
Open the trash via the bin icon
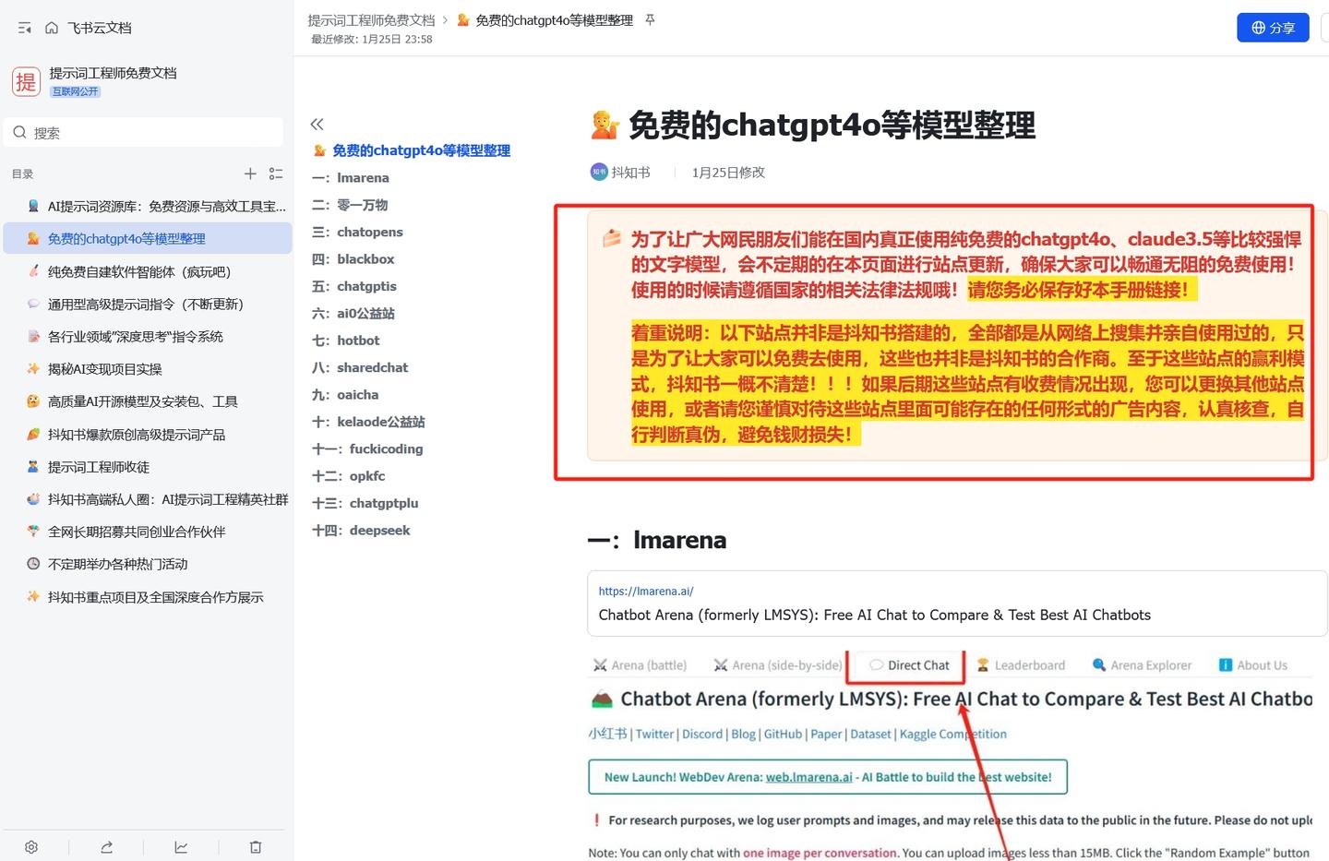pyautogui.click(x=256, y=846)
